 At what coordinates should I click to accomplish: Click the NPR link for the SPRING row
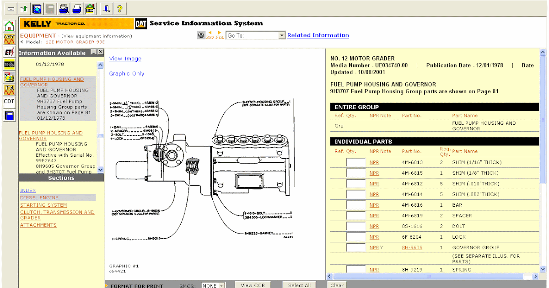tap(374, 270)
